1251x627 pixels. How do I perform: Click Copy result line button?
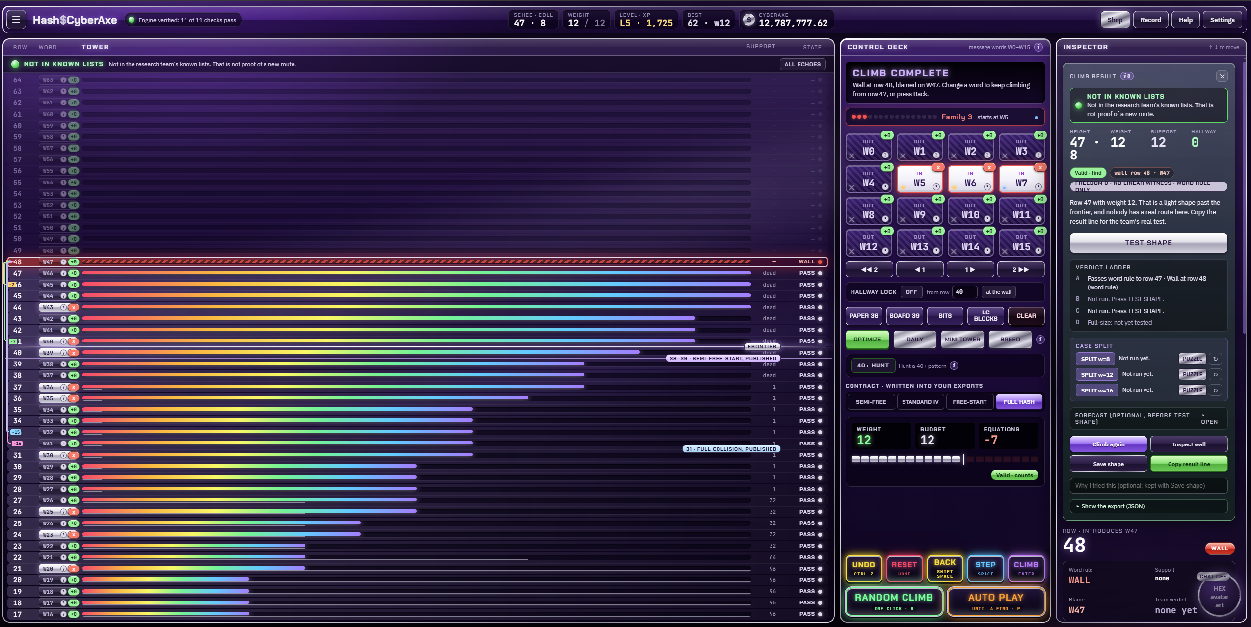coord(1189,464)
